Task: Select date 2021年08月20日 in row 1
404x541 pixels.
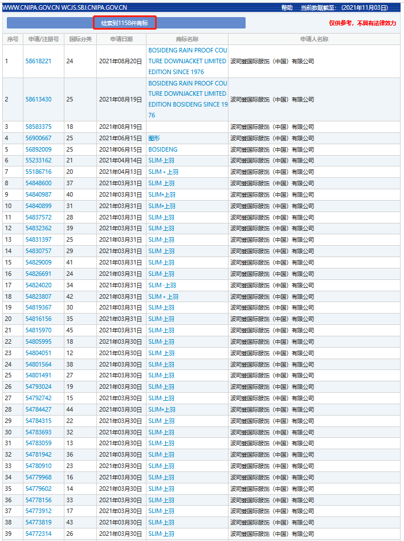Action: [120, 61]
